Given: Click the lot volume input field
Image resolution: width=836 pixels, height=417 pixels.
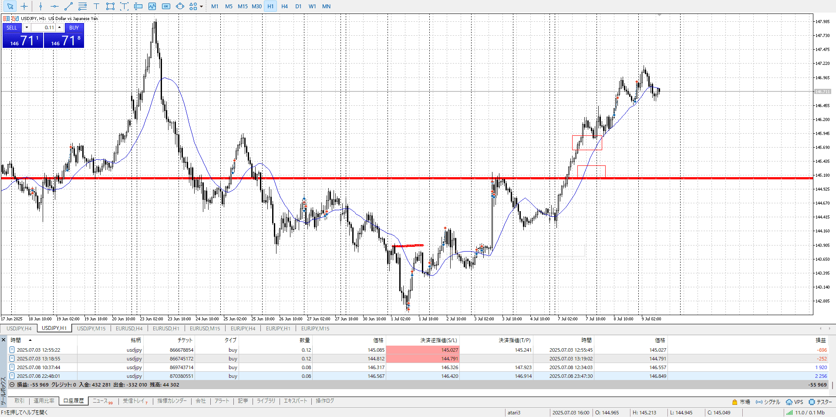Looking at the screenshot, I should (44, 27).
